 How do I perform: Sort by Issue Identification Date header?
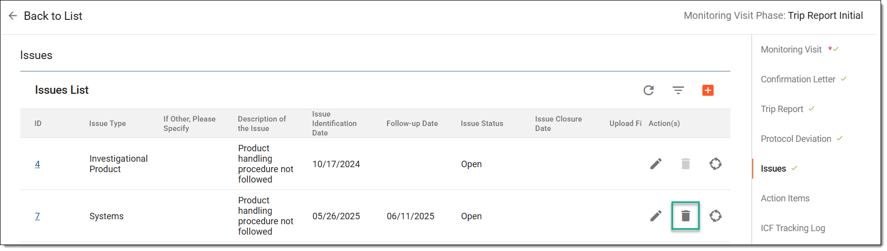coord(334,124)
